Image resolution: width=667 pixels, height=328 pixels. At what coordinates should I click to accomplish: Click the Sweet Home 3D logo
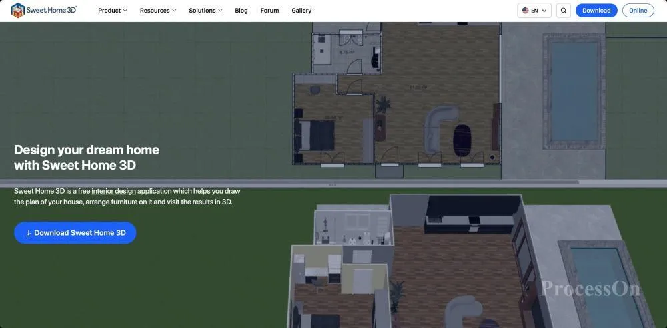click(44, 10)
